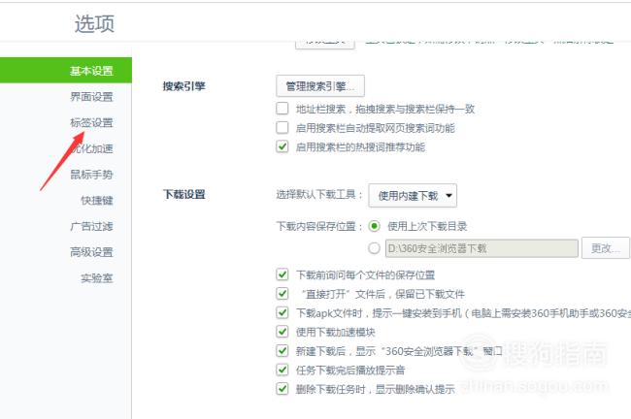631x419 pixels.
Task: Open 鼠标手势 settings
Action: coord(91,175)
